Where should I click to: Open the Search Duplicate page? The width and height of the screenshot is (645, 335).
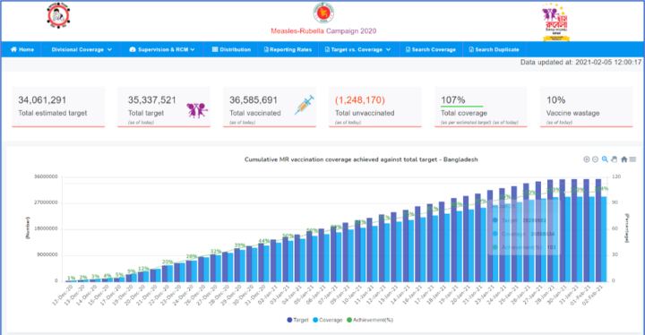pos(494,49)
